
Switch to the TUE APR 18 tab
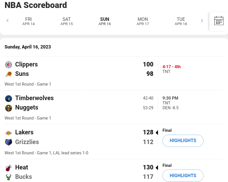click(x=181, y=21)
